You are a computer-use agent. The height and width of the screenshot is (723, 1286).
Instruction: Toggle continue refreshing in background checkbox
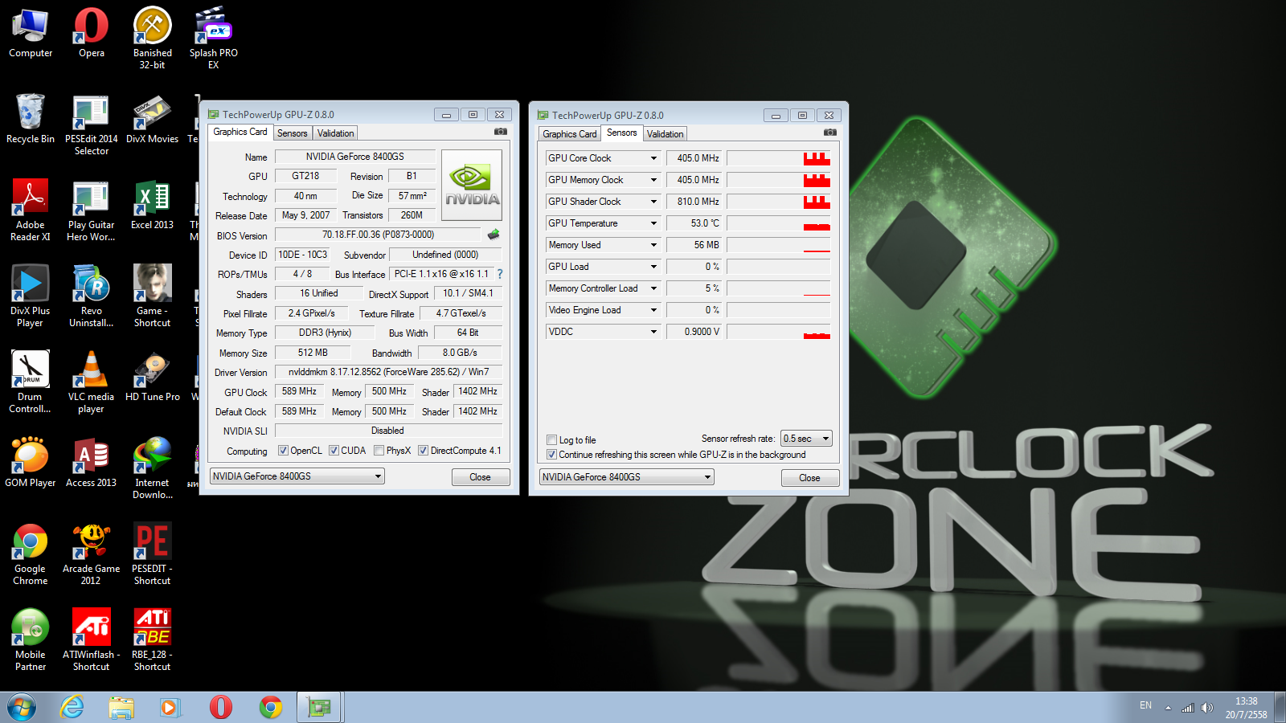(551, 455)
